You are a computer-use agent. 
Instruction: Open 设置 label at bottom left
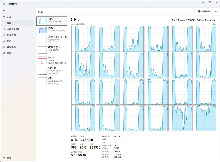coord(9,158)
